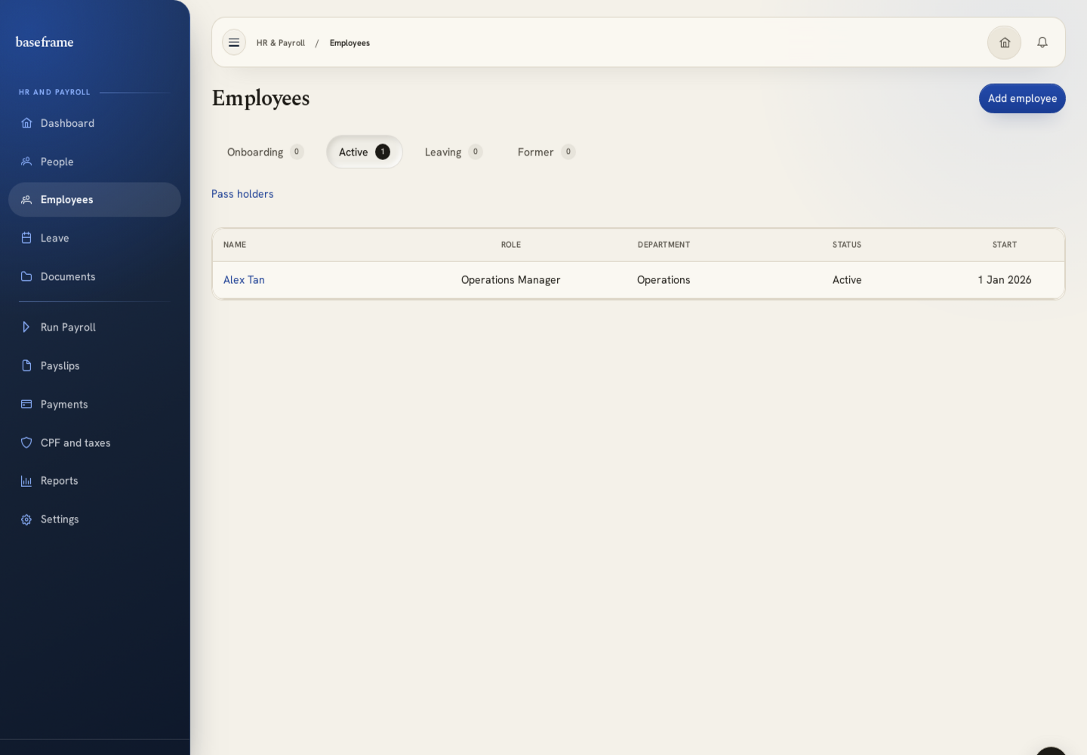Screen dimensions: 1087x755
Task: Click the DEPARTMENT column header
Action: click(x=664, y=245)
